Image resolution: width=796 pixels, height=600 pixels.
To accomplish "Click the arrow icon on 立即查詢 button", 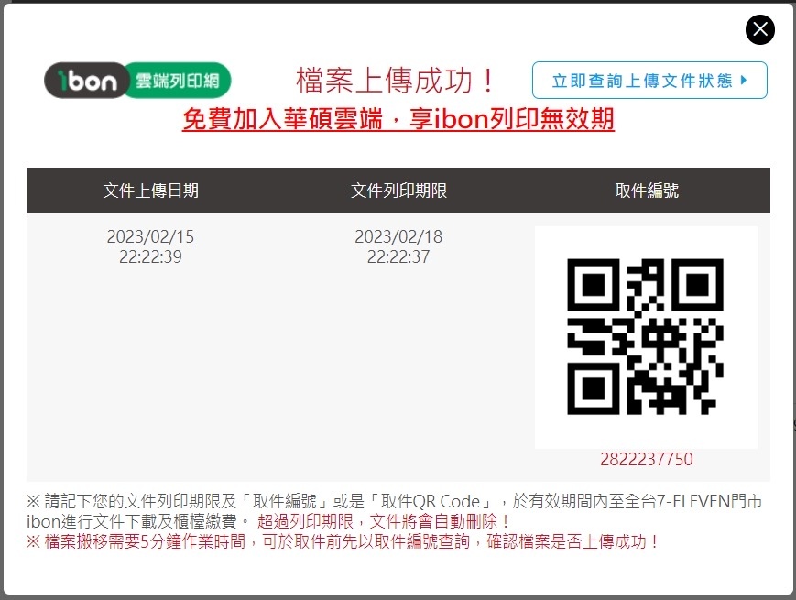I will coord(744,81).
